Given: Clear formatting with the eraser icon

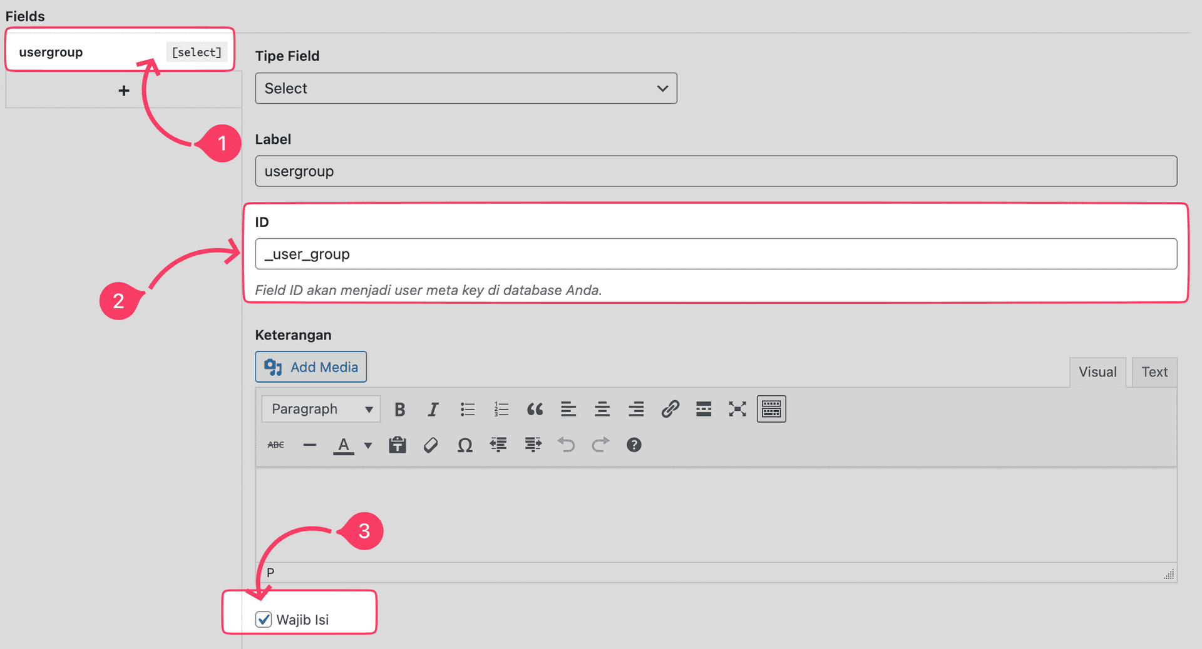Looking at the screenshot, I should [x=431, y=445].
